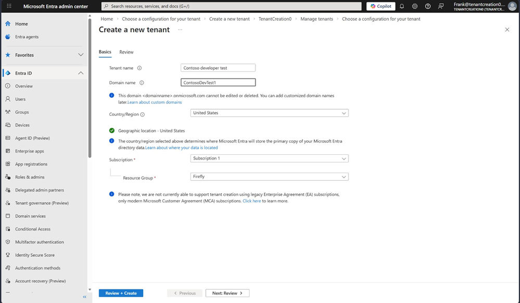Open the Resource Group dropdown

[269, 177]
